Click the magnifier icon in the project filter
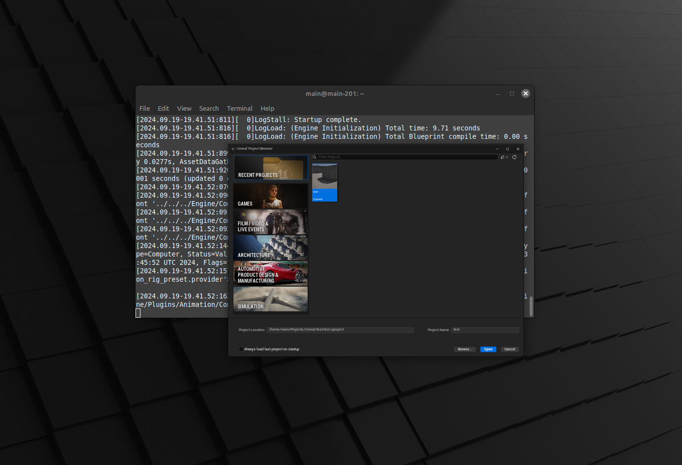Viewport: 682px width, 465px height. click(315, 157)
